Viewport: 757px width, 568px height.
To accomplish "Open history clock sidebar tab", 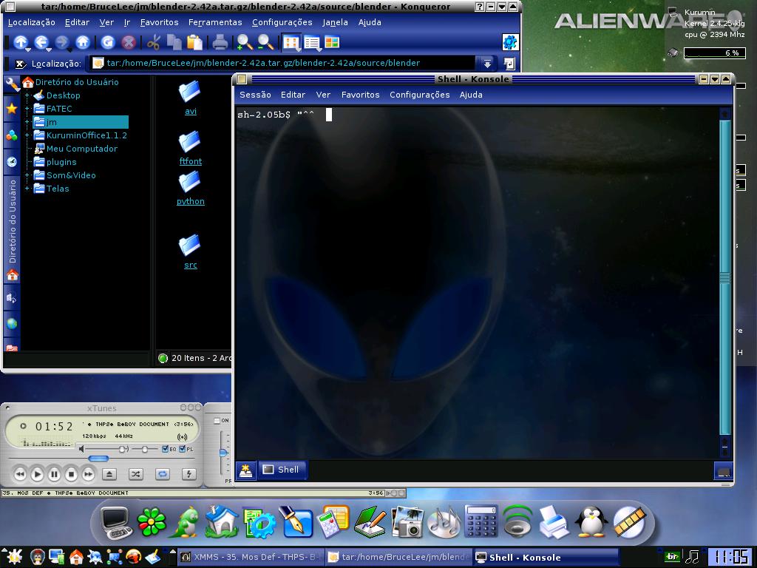I will [12, 161].
